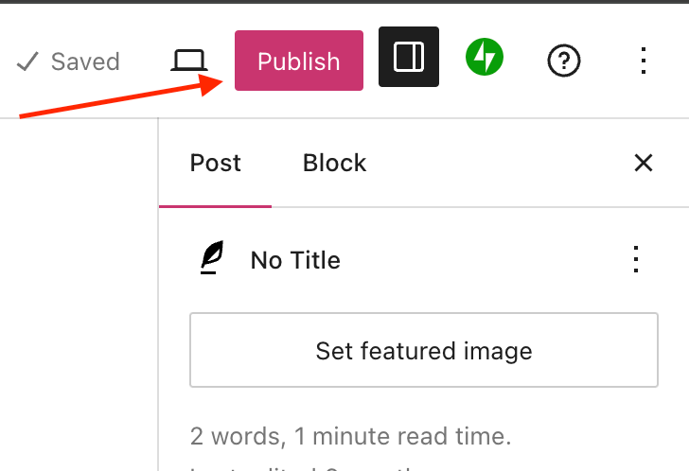Click the No Title post heading

[295, 260]
